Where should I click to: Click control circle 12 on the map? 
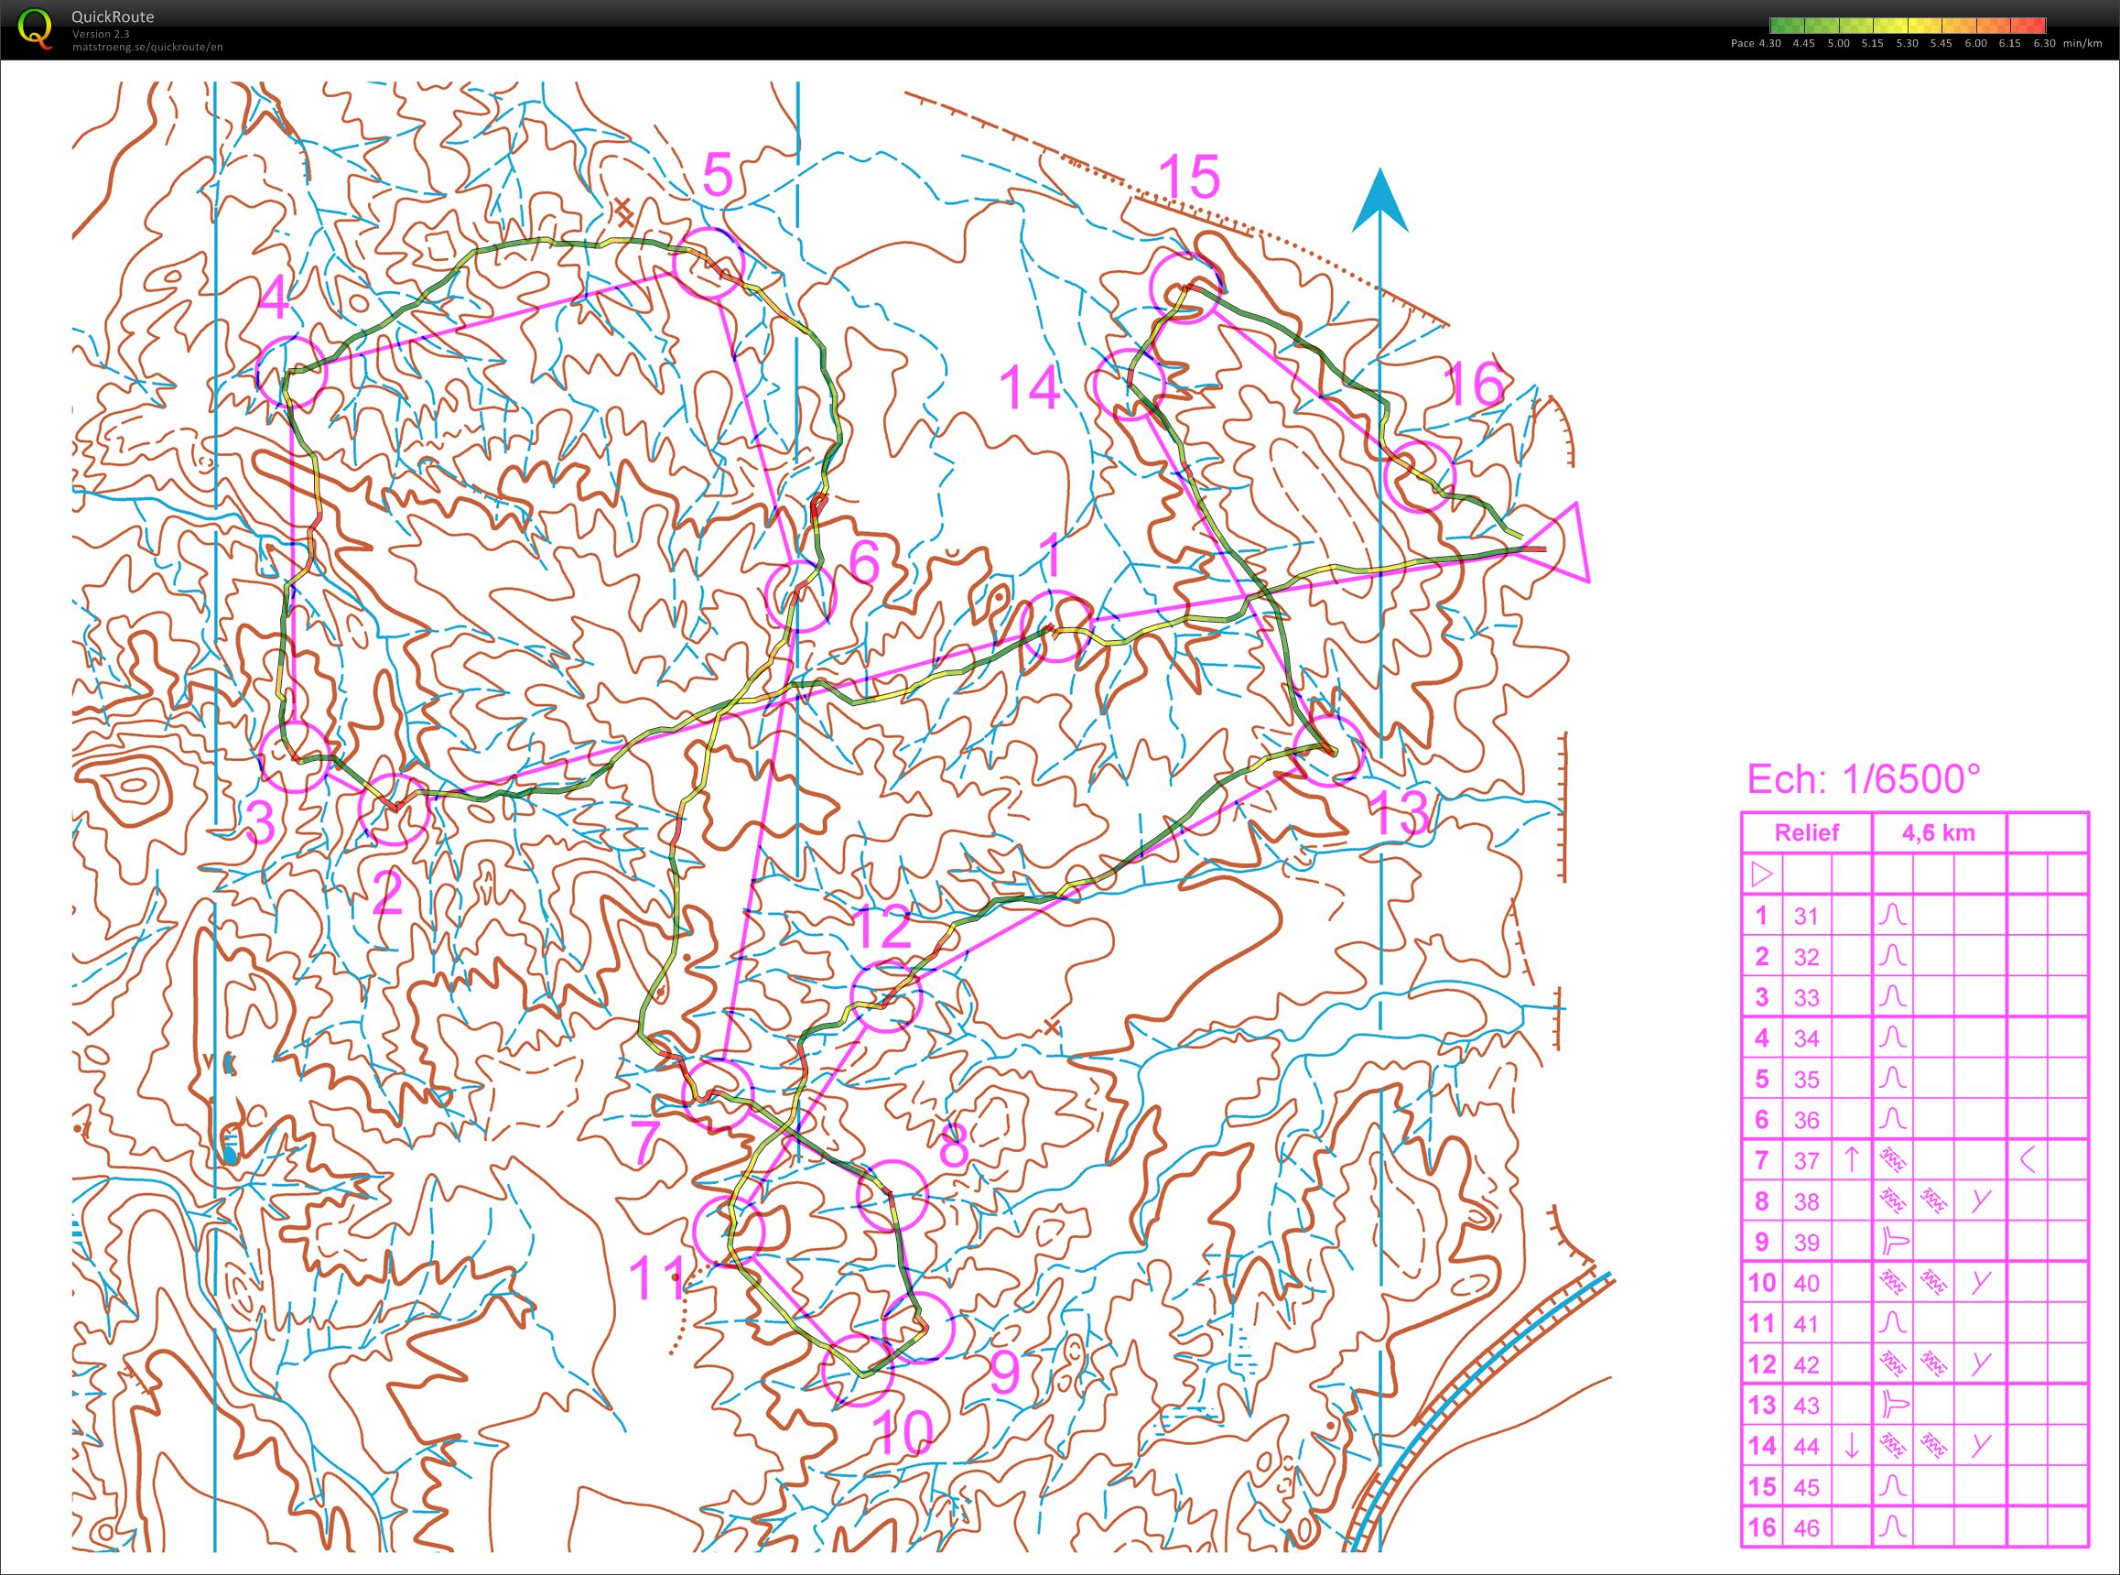click(886, 996)
